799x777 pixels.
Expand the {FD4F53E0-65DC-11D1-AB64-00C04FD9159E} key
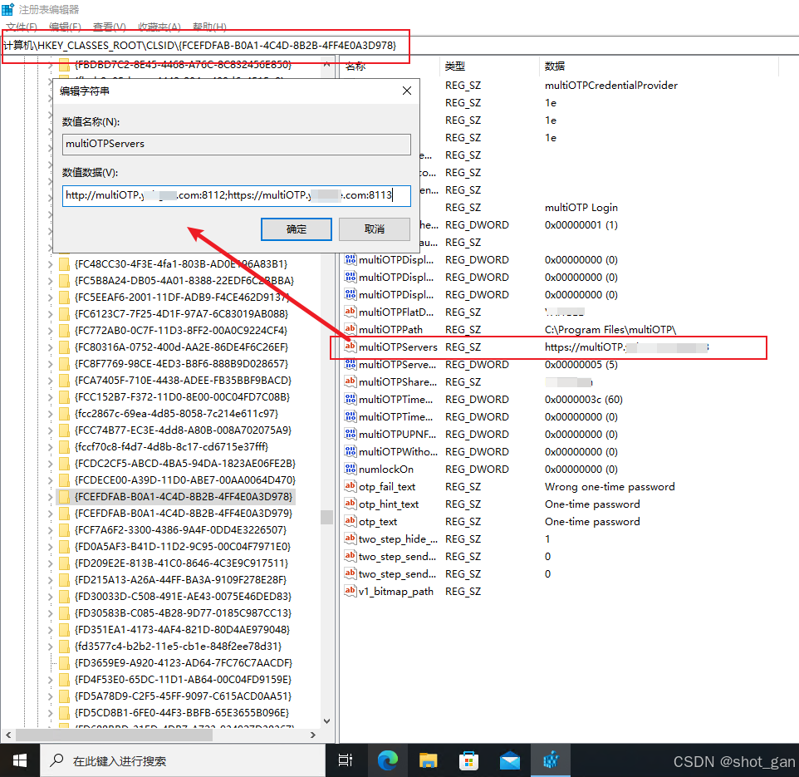(x=50, y=680)
